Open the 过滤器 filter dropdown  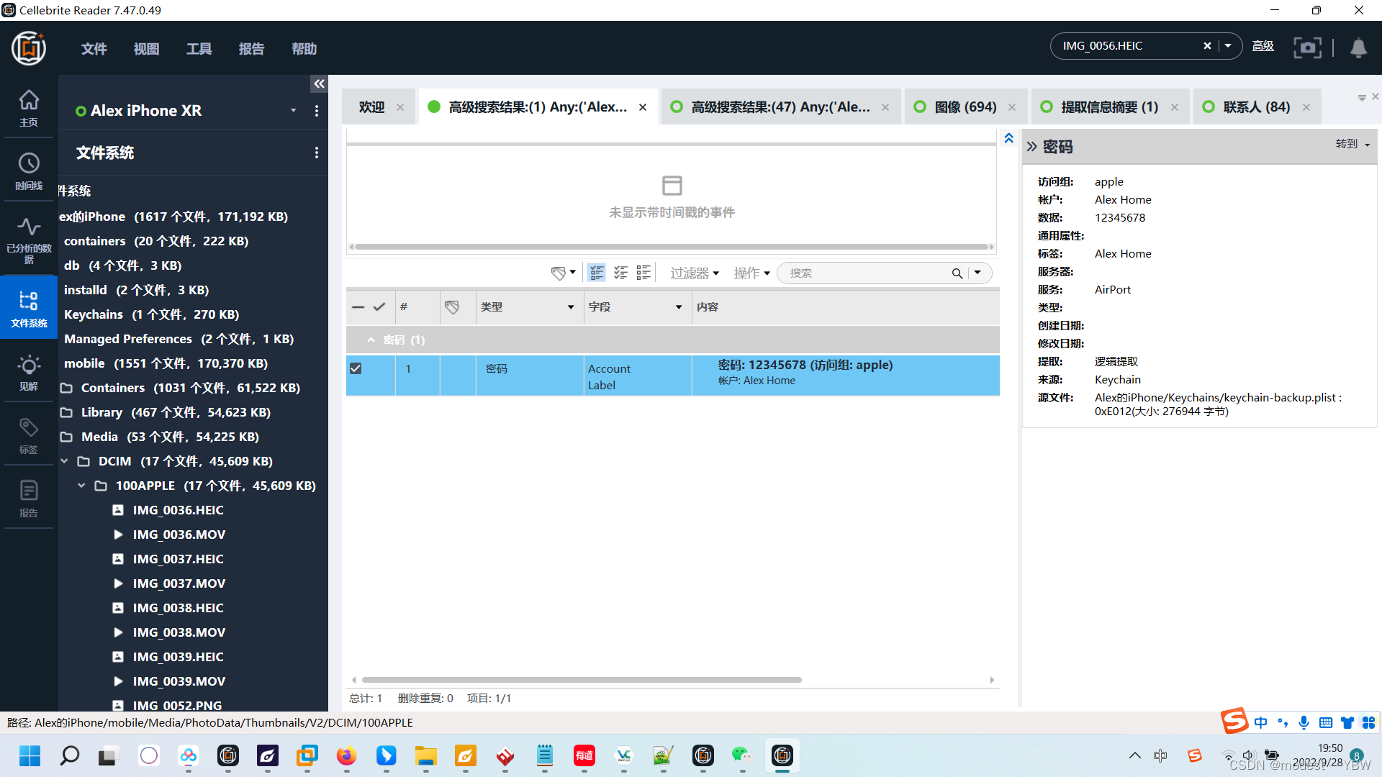point(695,273)
